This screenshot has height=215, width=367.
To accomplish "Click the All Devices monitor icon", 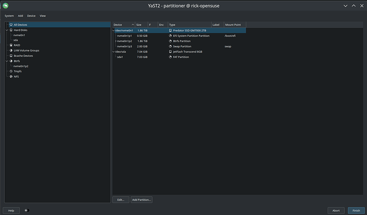I will tap(11, 25).
